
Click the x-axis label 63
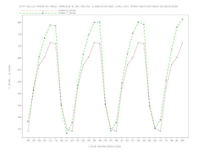pyautogui.click(x=144, y=140)
